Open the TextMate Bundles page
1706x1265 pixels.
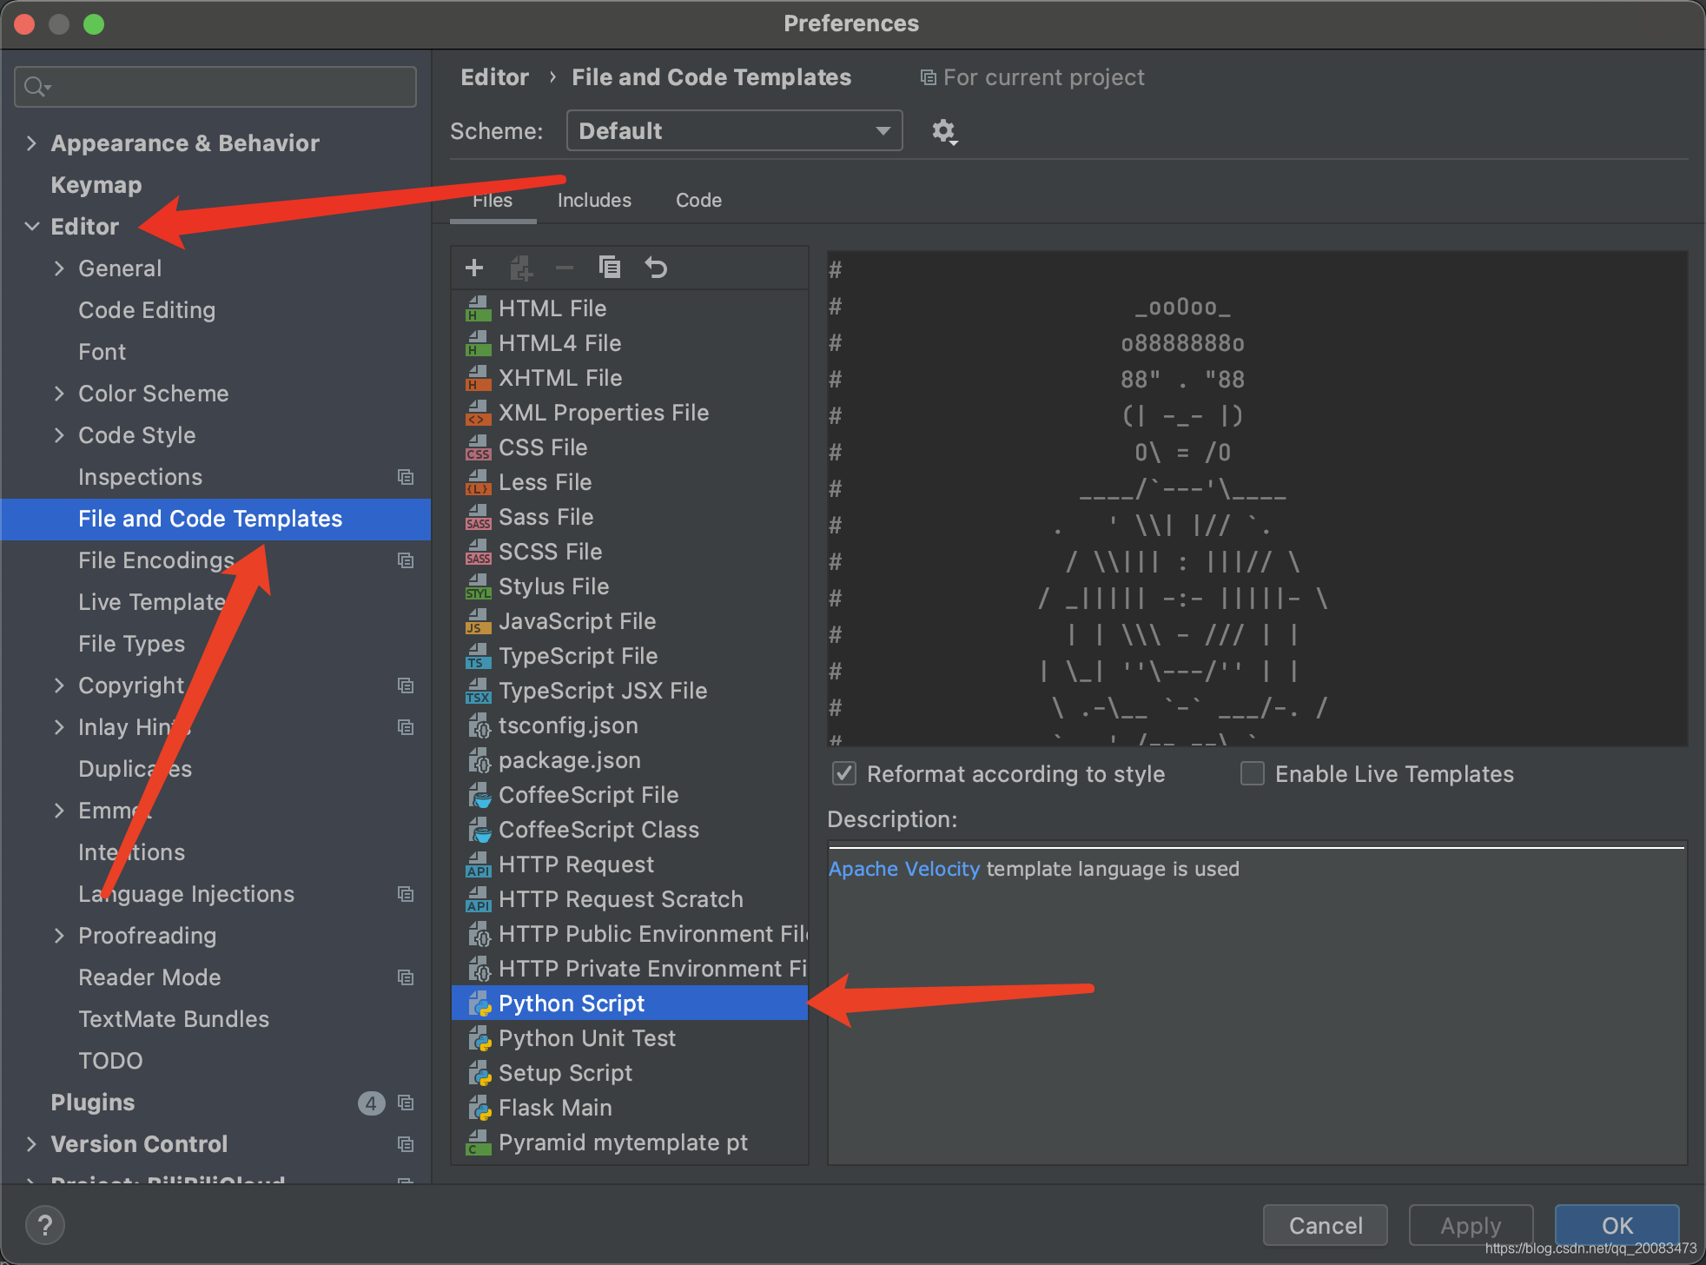point(174,1019)
